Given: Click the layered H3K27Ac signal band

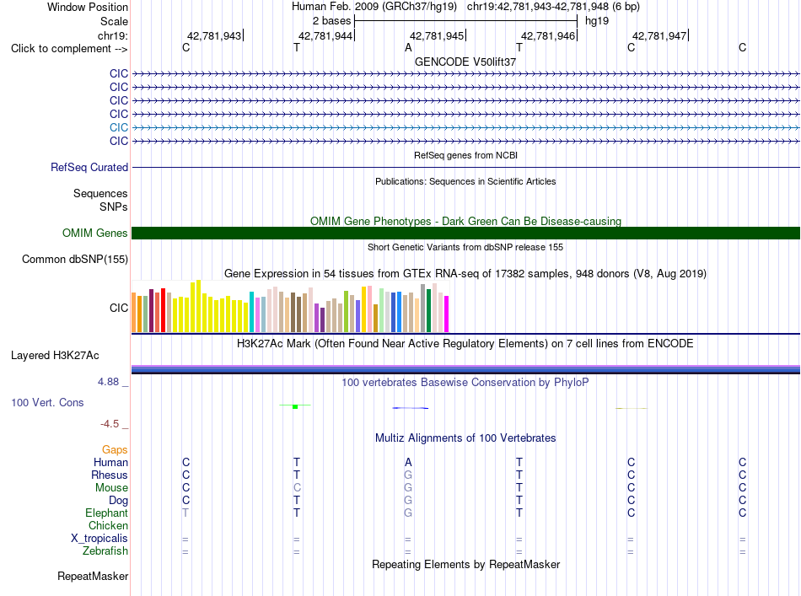Looking at the screenshot, I should tap(466, 370).
